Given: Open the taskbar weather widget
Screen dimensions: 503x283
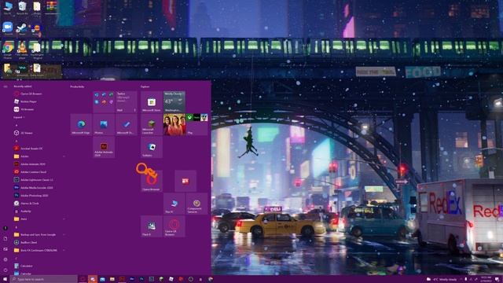Looking at the screenshot, I should tap(442, 279).
